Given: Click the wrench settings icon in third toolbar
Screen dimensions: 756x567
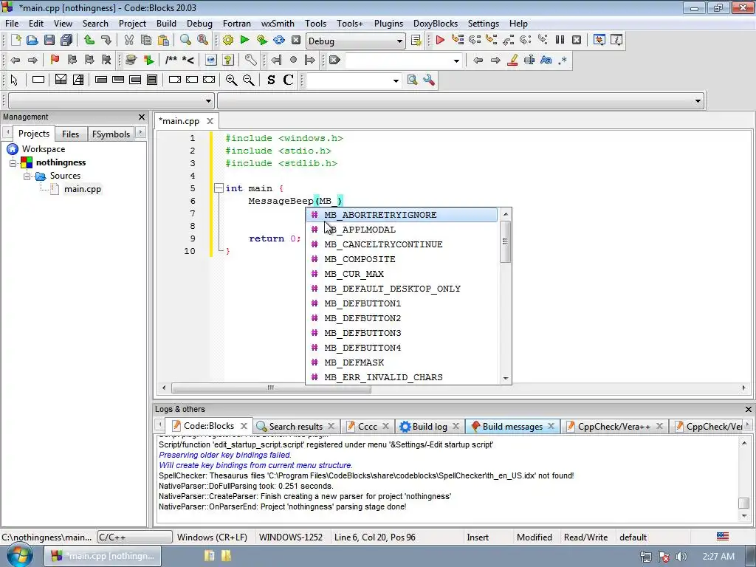Looking at the screenshot, I should pyautogui.click(x=429, y=80).
